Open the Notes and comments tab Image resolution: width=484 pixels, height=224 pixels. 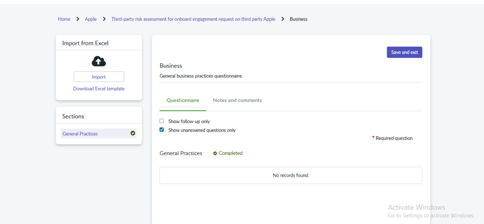point(237,100)
